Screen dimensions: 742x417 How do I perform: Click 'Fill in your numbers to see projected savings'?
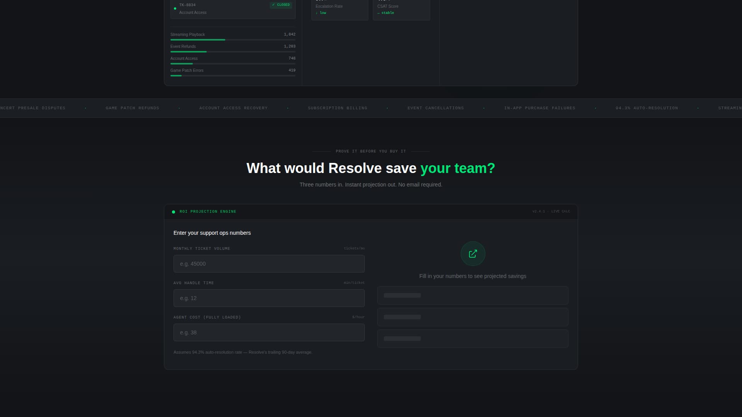click(473, 276)
